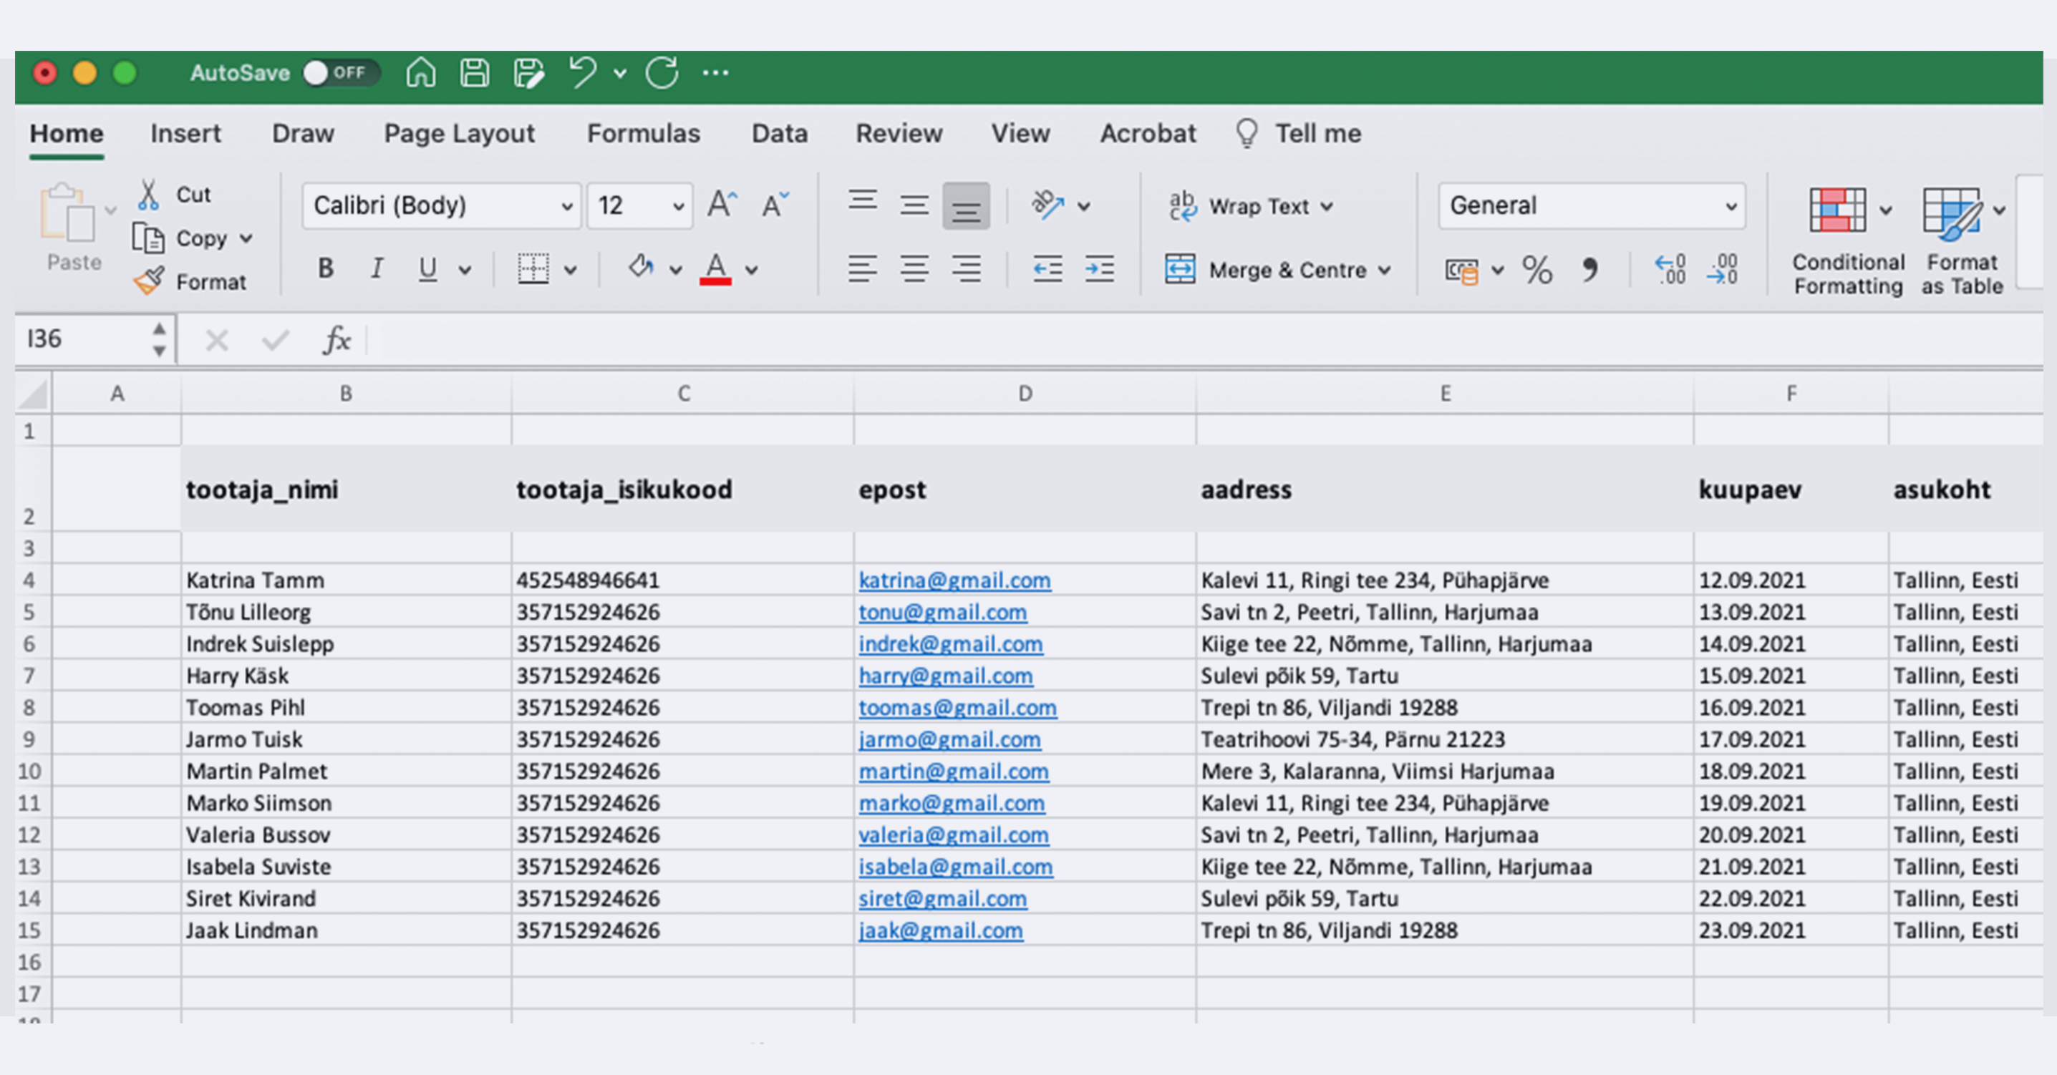The height and width of the screenshot is (1075, 2057).
Task: Apply percent number style
Action: coord(1537,270)
